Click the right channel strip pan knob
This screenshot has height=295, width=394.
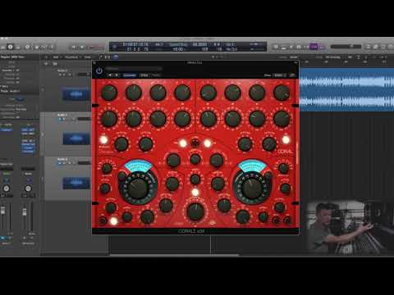coord(28,188)
